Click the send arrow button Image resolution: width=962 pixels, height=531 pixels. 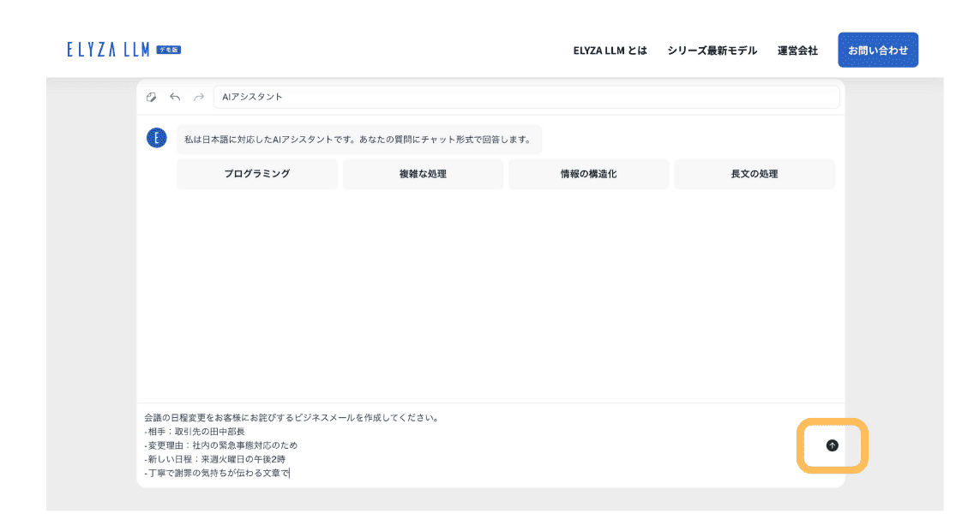click(x=832, y=445)
